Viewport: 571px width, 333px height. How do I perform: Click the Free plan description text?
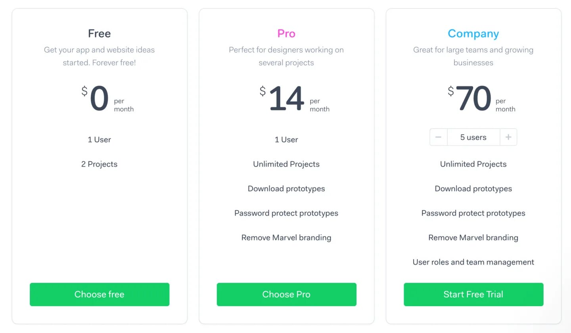pos(100,56)
